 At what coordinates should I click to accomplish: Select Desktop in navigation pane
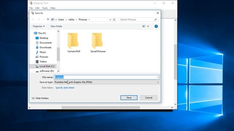coord(42,38)
